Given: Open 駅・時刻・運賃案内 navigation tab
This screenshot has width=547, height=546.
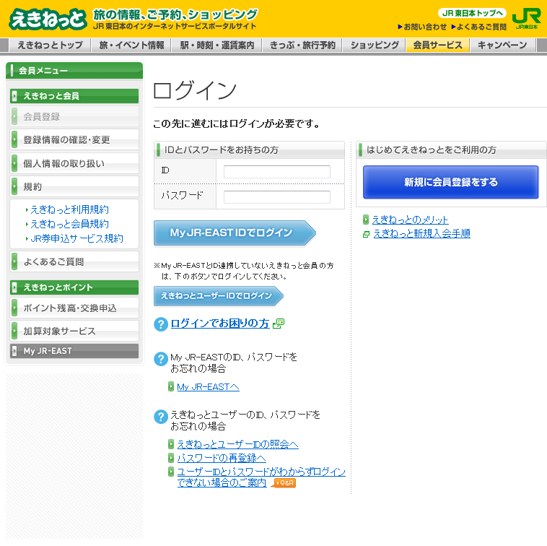Looking at the screenshot, I should (217, 45).
